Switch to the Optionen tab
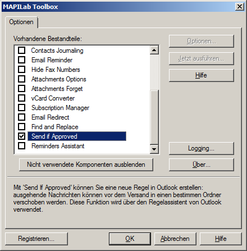Image resolution: width=247 pixels, height=251 pixels. tap(21, 22)
